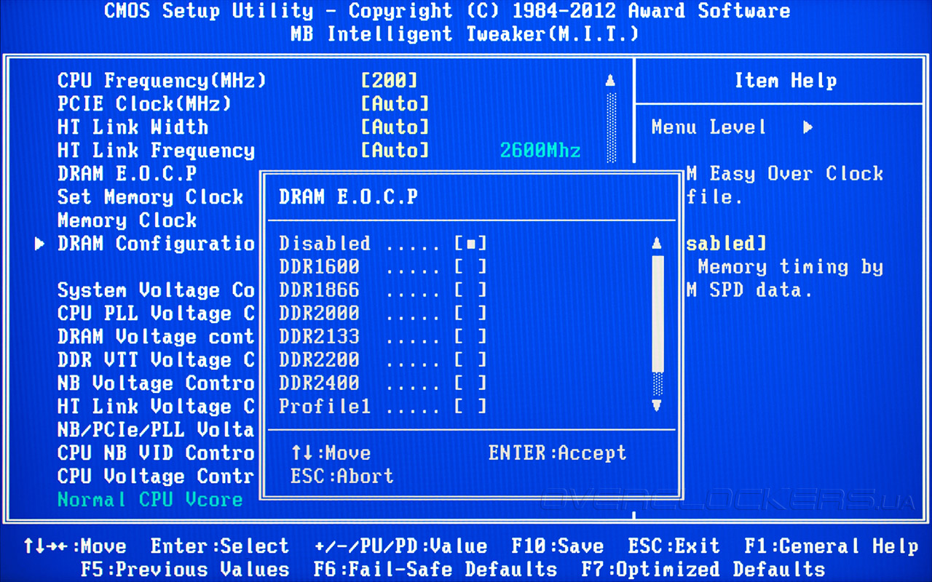
Task: Choose the DDR1600 radio bracket
Action: [x=470, y=267]
